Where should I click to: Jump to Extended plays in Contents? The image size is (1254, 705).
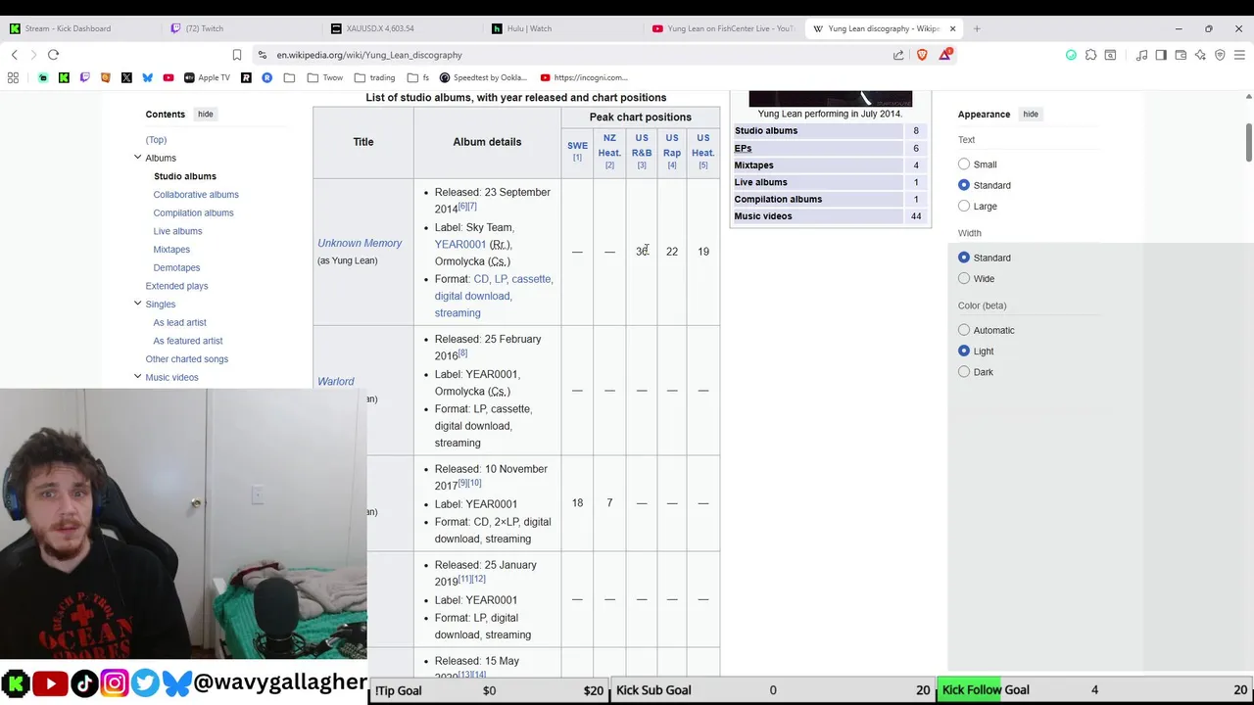176,286
